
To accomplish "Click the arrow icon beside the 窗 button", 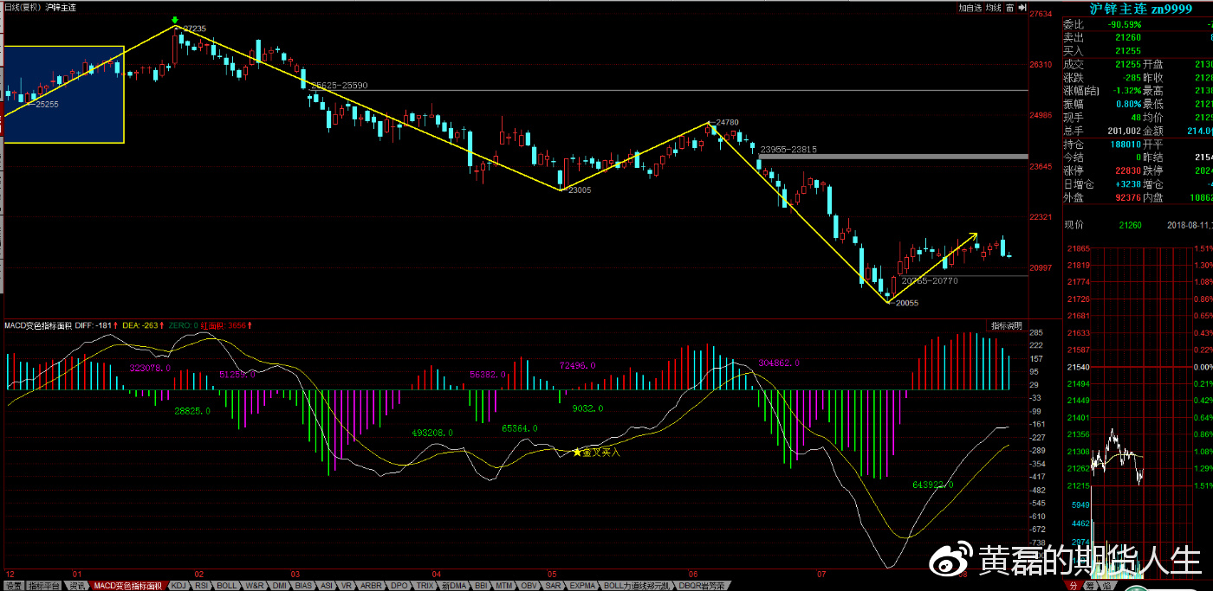I will (x=1021, y=7).
